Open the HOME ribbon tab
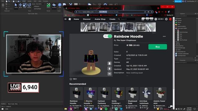 [x=24, y=1]
